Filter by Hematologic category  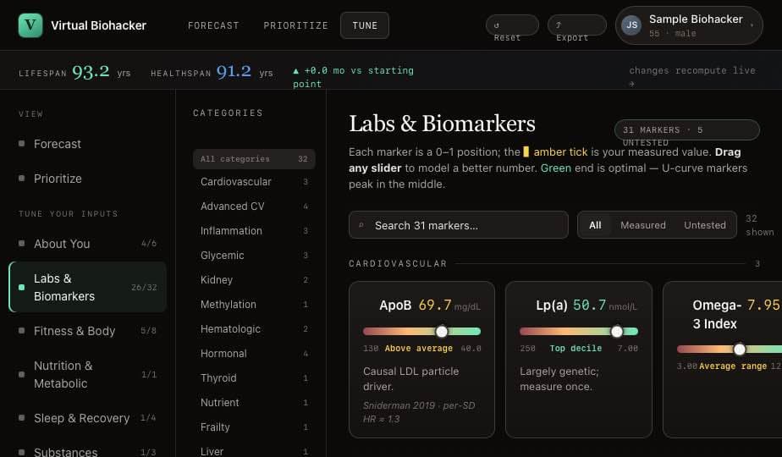click(254, 328)
